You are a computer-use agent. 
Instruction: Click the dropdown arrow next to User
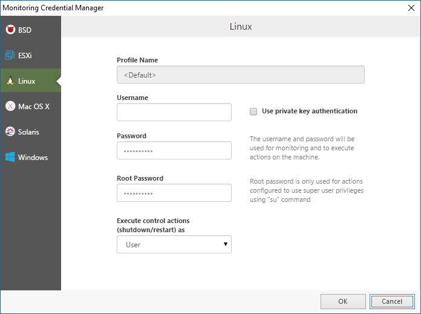click(x=226, y=244)
